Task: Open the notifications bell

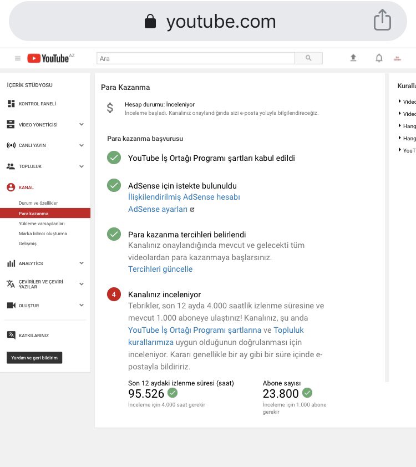Action: tap(379, 58)
